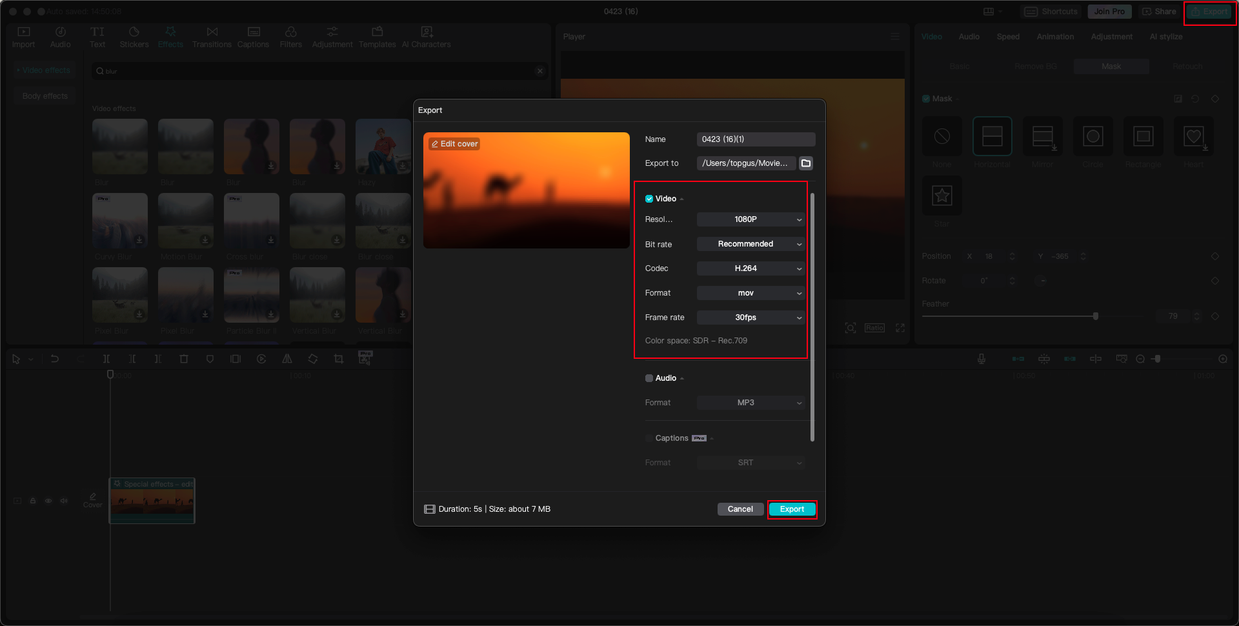
Task: Open the Filters tab icon
Action: click(x=291, y=32)
